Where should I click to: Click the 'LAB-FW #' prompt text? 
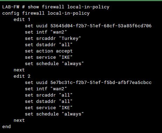click(14, 7)
